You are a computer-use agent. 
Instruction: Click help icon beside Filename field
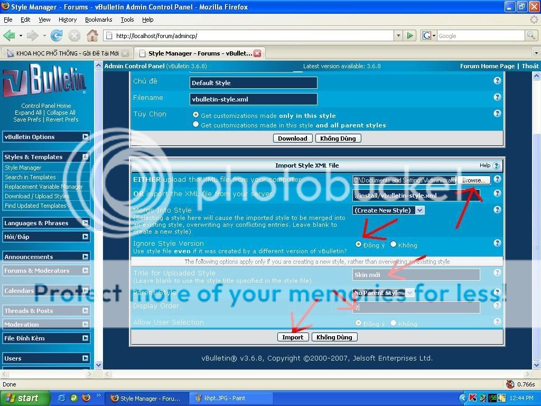pos(497,97)
